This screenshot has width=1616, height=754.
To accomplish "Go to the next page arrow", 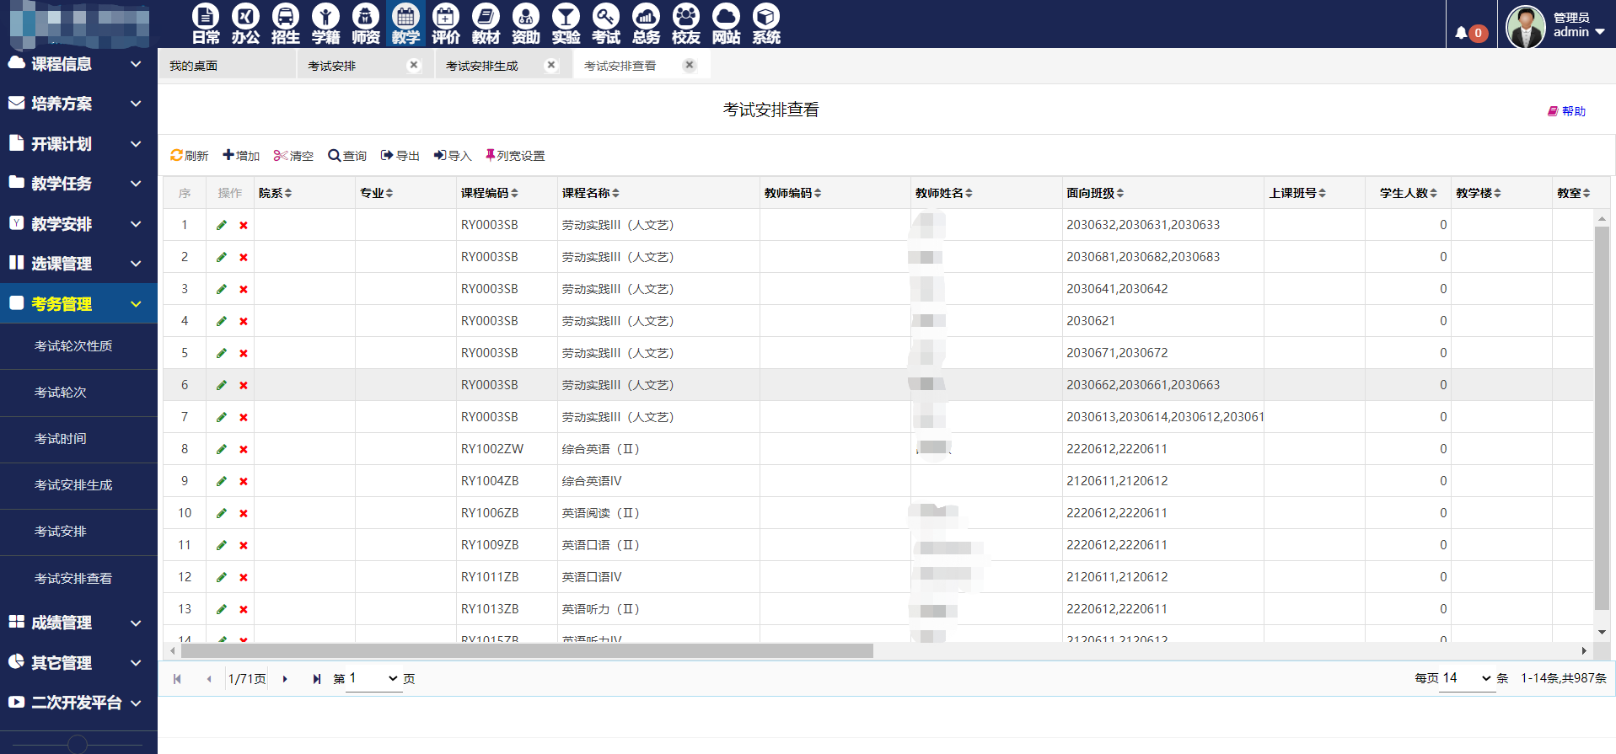I will click(285, 679).
